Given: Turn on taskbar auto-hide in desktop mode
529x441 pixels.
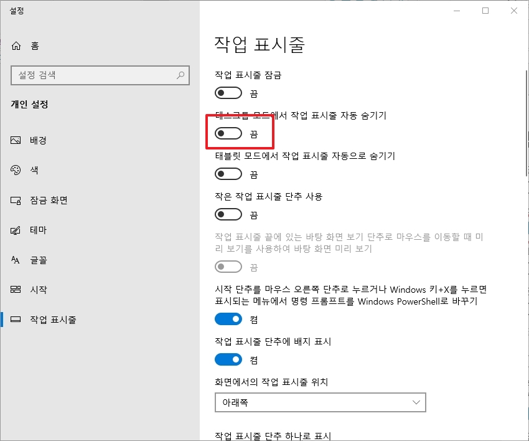Looking at the screenshot, I should point(228,133).
